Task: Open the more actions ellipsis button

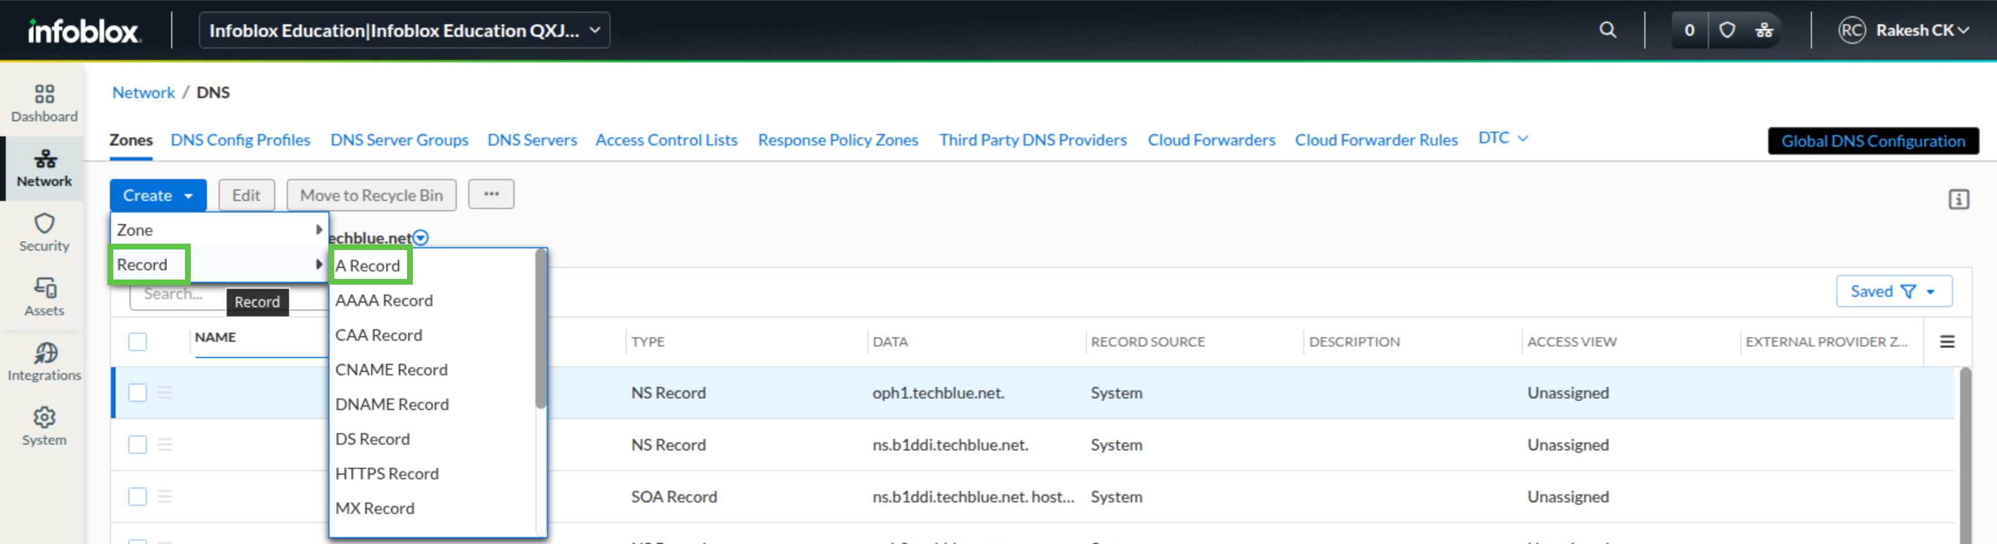Action: coord(491,194)
